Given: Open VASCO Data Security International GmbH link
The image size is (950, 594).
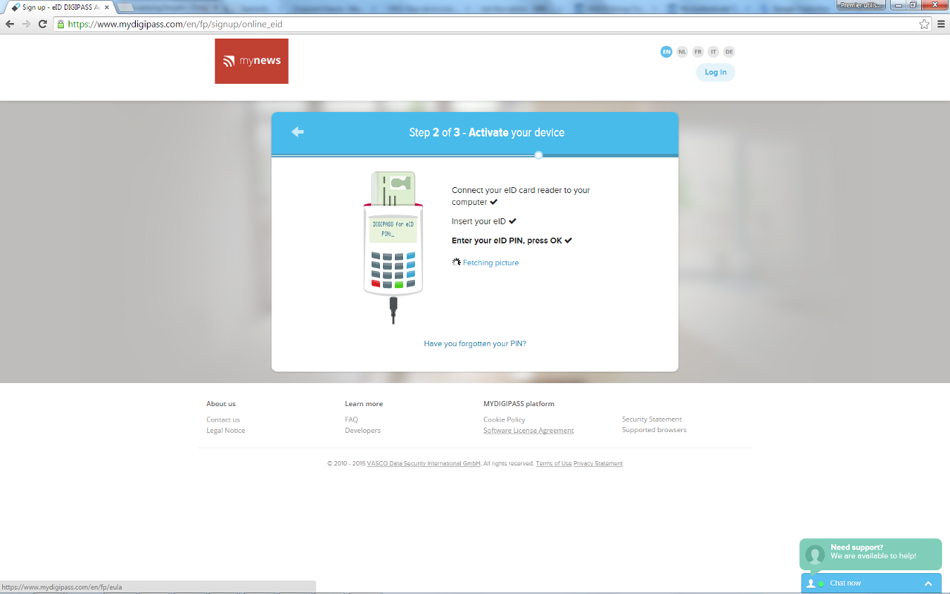Looking at the screenshot, I should [424, 463].
